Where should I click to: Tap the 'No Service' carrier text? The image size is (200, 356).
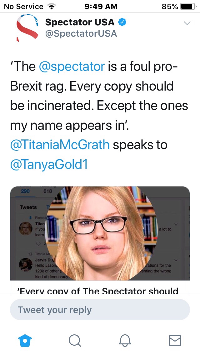23,7
